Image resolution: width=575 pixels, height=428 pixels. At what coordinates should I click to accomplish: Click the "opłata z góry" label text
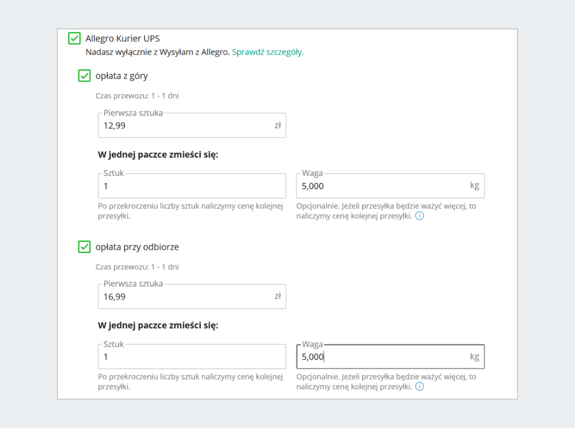point(122,76)
